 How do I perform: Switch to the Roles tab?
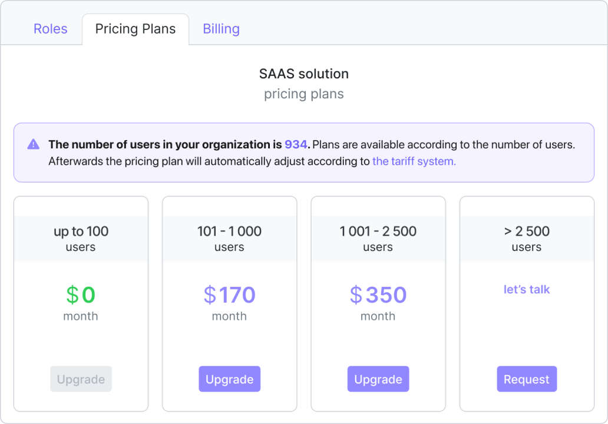50,29
